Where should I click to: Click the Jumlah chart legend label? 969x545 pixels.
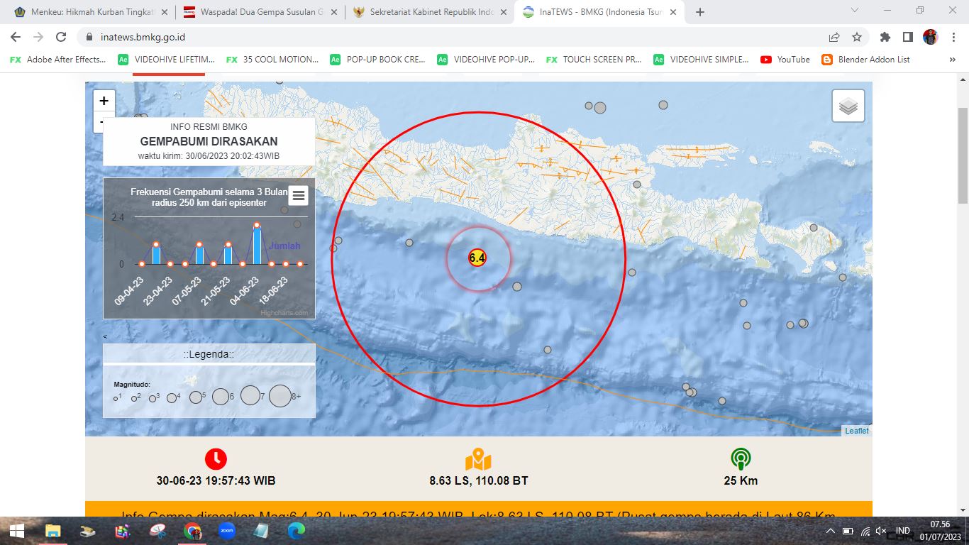click(284, 246)
